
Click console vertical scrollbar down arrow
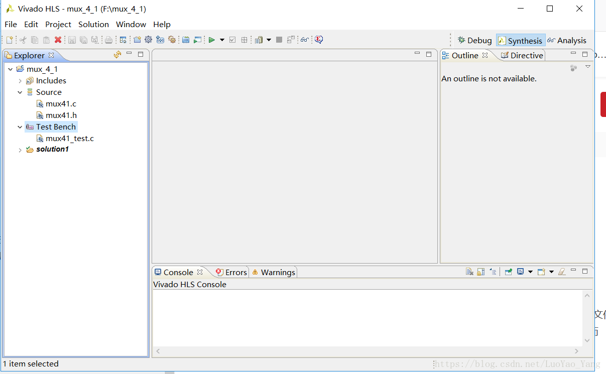(587, 340)
